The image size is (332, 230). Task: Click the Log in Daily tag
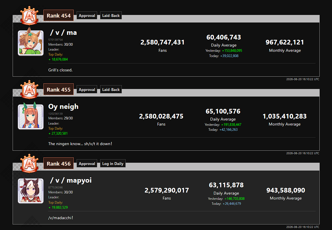[113, 164]
